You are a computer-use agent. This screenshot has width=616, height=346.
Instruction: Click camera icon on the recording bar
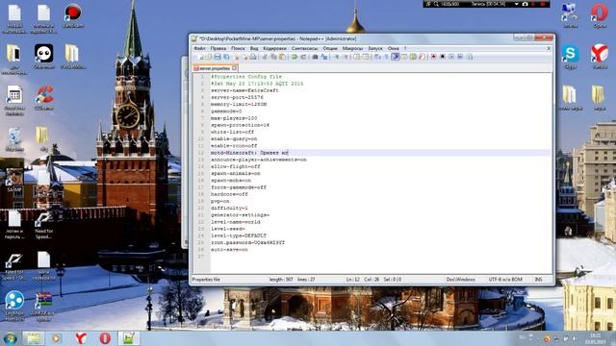(525, 4)
